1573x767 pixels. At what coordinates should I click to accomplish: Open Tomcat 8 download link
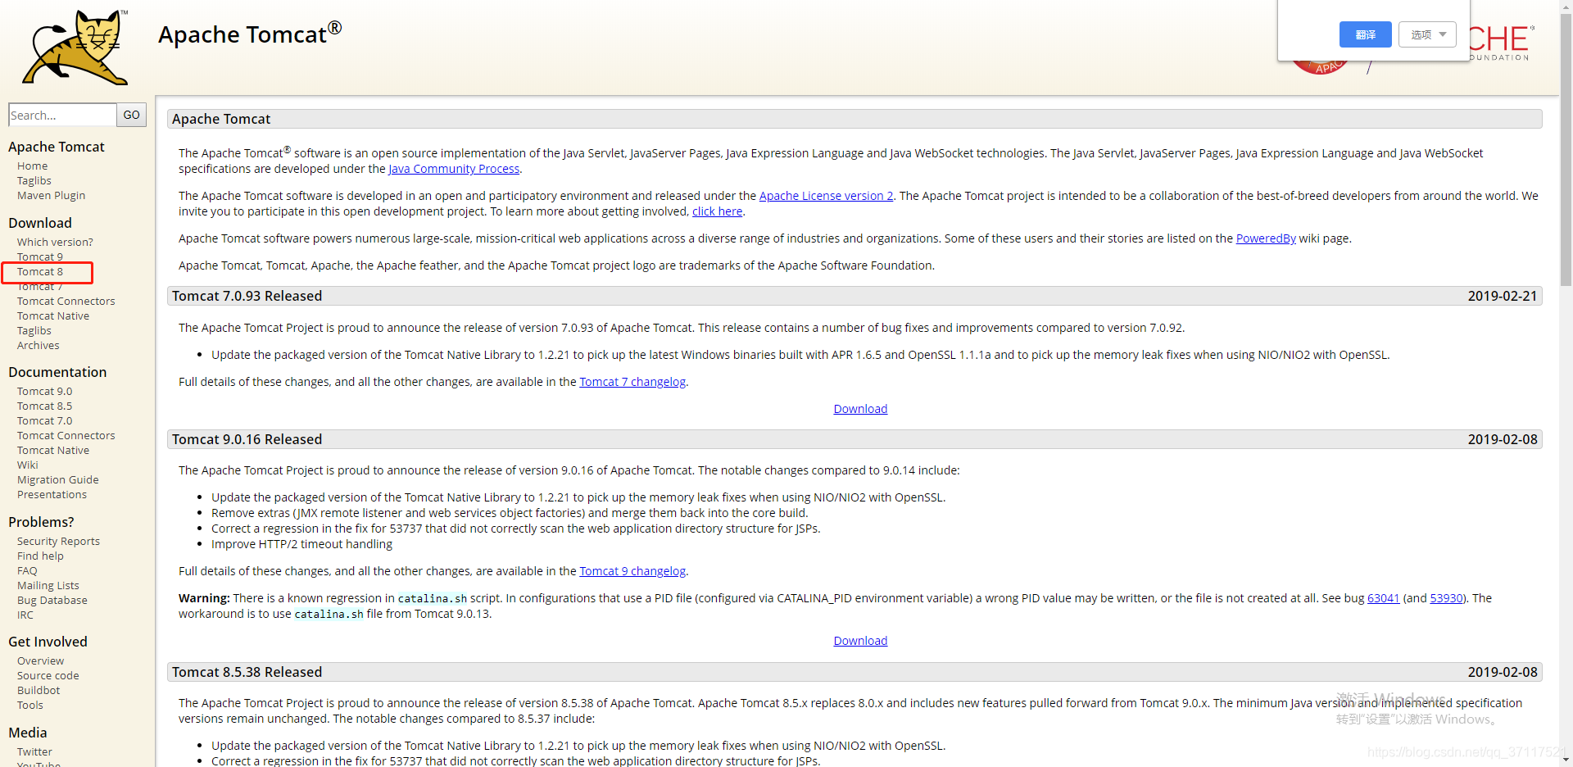click(x=40, y=271)
